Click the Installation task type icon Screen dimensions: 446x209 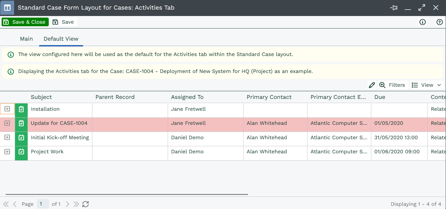tap(21, 109)
